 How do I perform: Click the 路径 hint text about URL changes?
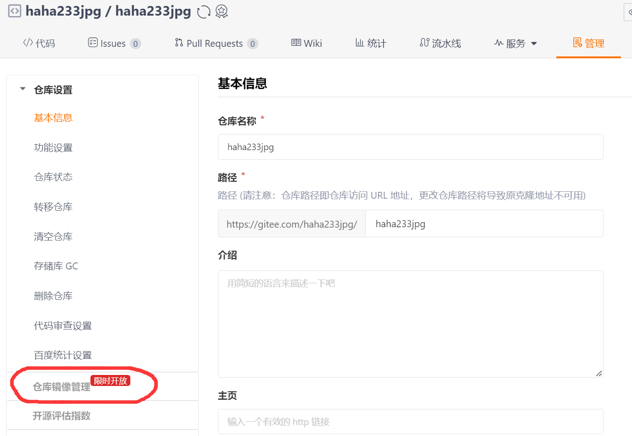coord(402,196)
